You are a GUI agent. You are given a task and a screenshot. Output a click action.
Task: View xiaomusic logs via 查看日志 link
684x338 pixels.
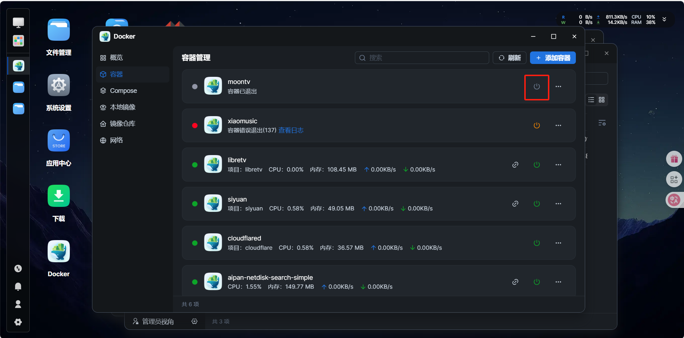291,130
